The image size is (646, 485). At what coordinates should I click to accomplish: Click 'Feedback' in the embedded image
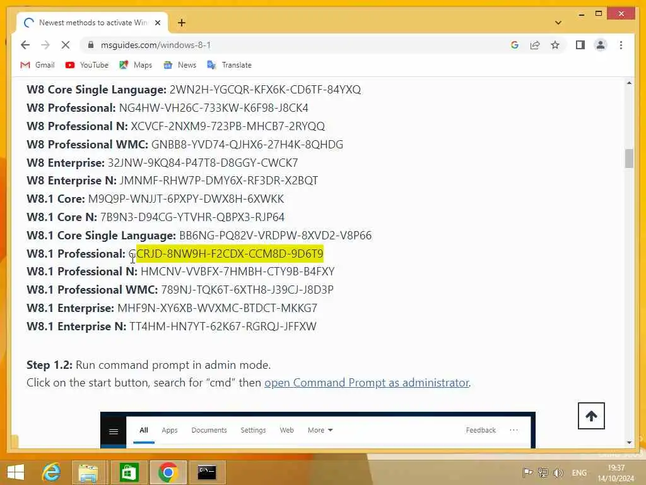coord(481,430)
